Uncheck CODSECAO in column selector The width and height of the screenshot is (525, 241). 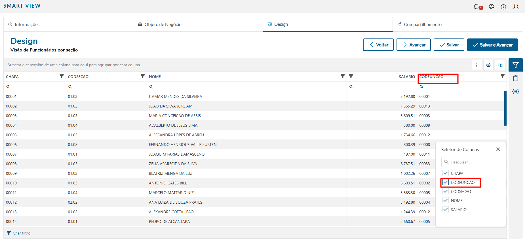446,191
